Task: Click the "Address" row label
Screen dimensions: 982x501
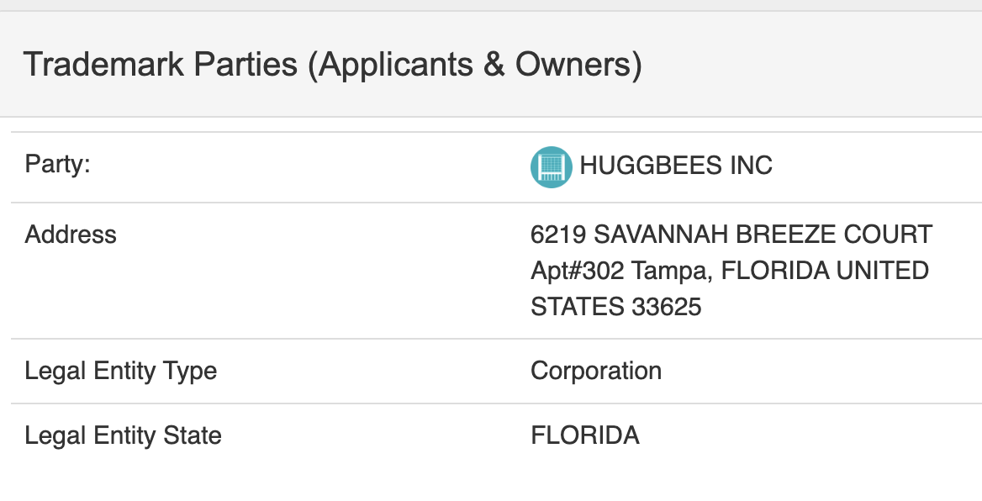Action: tap(71, 235)
